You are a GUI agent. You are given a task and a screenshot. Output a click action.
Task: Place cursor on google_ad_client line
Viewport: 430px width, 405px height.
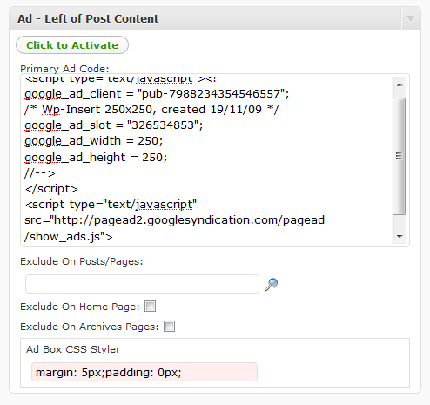(157, 94)
